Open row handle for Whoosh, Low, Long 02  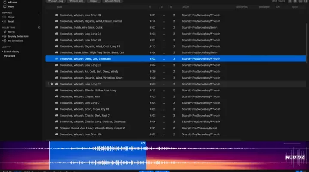[x=48, y=84]
